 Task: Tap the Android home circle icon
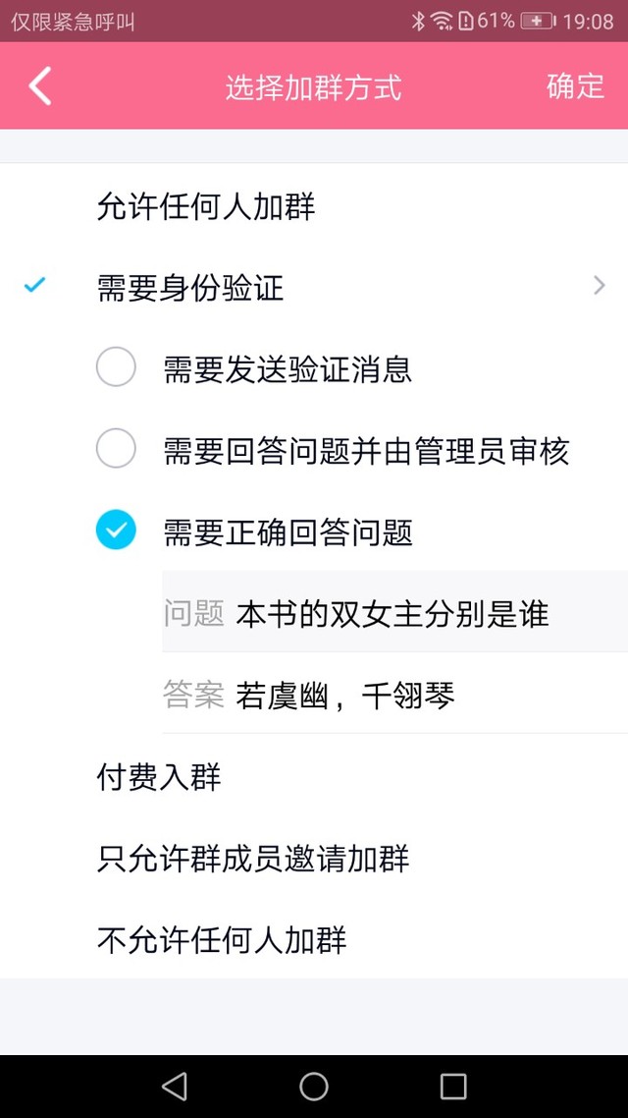pyautogui.click(x=314, y=1087)
